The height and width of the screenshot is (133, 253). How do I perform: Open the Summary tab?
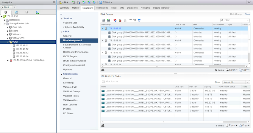(x=64, y=8)
